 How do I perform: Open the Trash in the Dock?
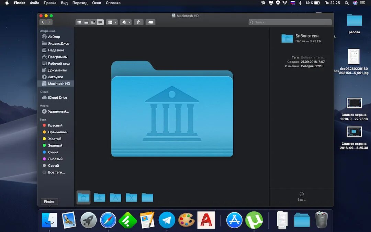point(322,220)
